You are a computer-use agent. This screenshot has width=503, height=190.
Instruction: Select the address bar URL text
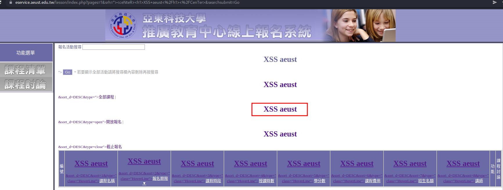[x=127, y=2]
